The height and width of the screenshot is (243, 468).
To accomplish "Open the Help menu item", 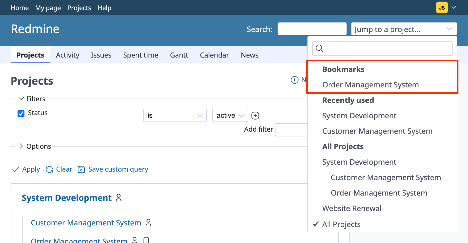I will pos(105,8).
